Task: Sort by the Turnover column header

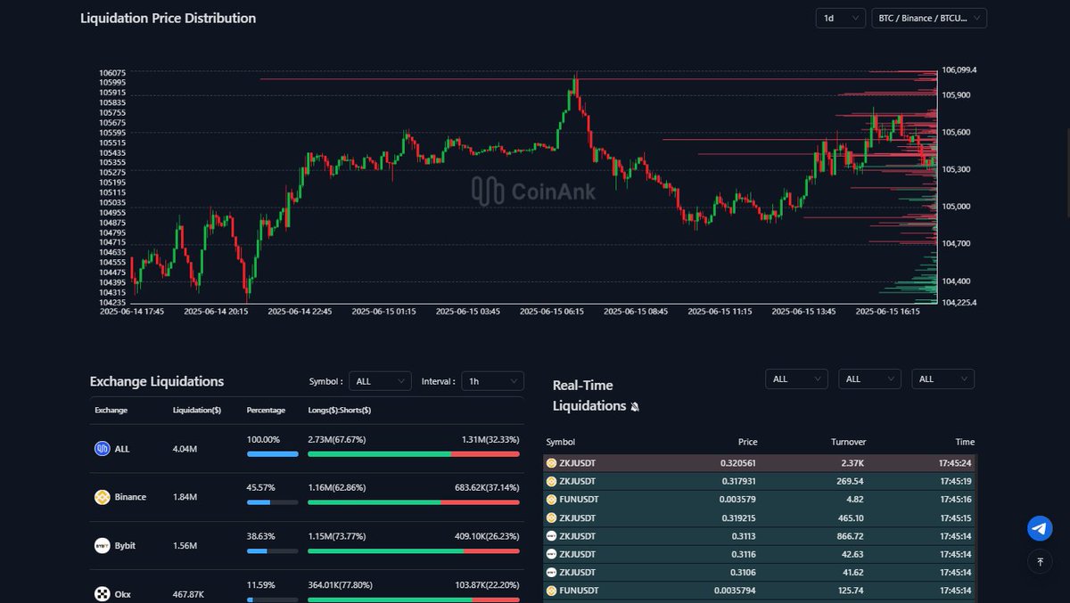Action: [x=848, y=442]
